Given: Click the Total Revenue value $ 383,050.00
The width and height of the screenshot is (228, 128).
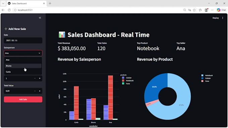Looking at the screenshot, I should coord(72,48).
